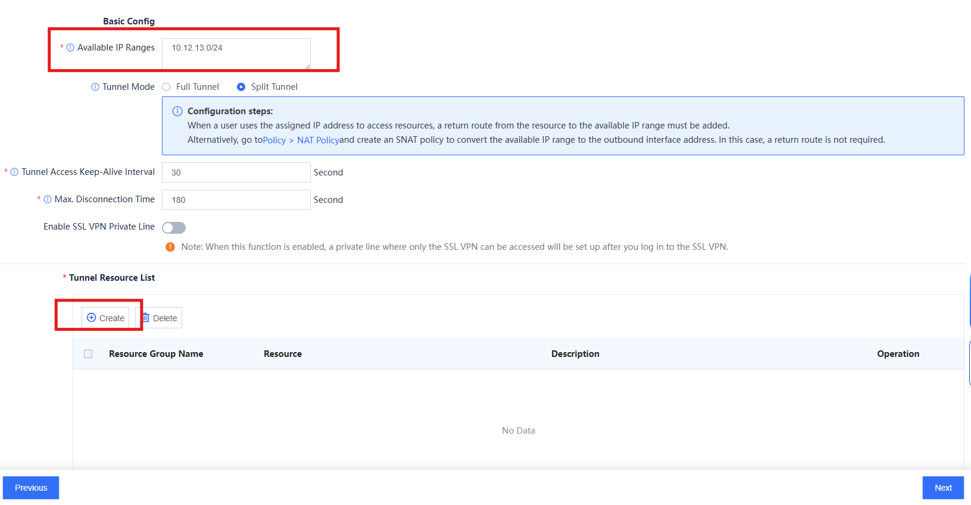The image size is (971, 505).
Task: Open the NAT Policy link
Action: pyautogui.click(x=318, y=140)
